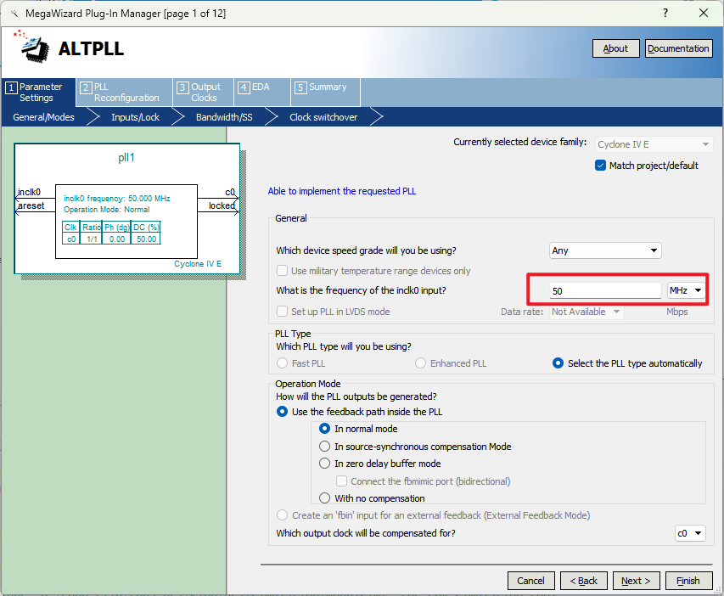Image resolution: width=724 pixels, height=596 pixels.
Task: Click the Next > button
Action: pos(636,581)
